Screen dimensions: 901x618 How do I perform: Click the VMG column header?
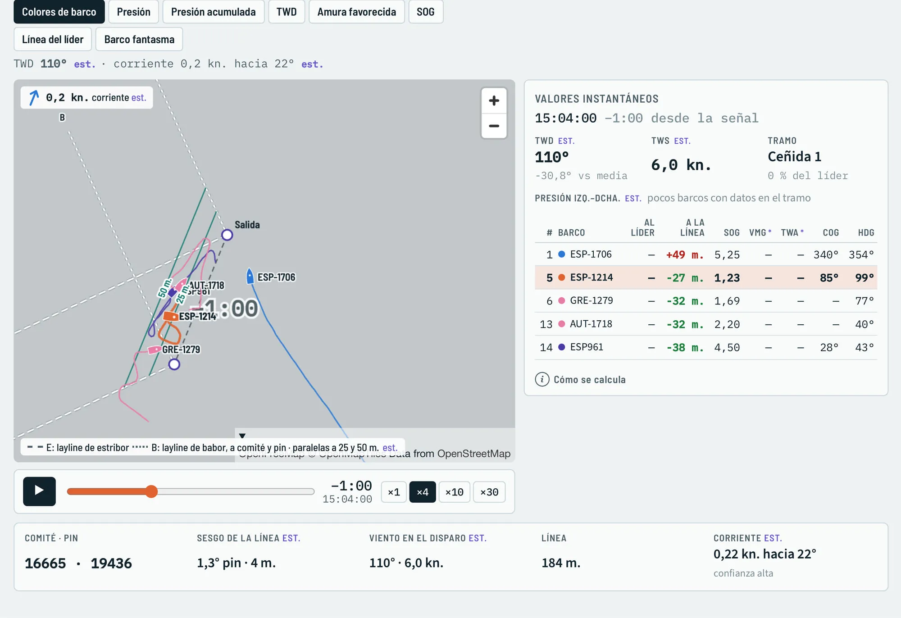click(x=760, y=232)
